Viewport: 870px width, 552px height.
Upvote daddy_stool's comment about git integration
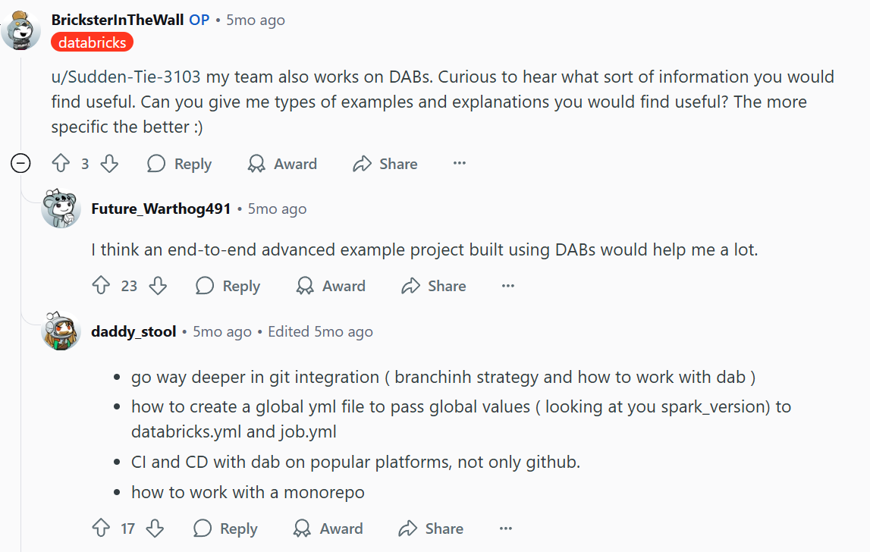click(x=102, y=528)
